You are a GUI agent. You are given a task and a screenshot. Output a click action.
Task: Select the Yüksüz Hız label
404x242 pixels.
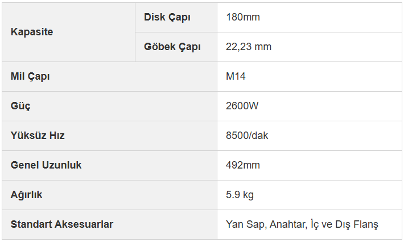coord(38,136)
